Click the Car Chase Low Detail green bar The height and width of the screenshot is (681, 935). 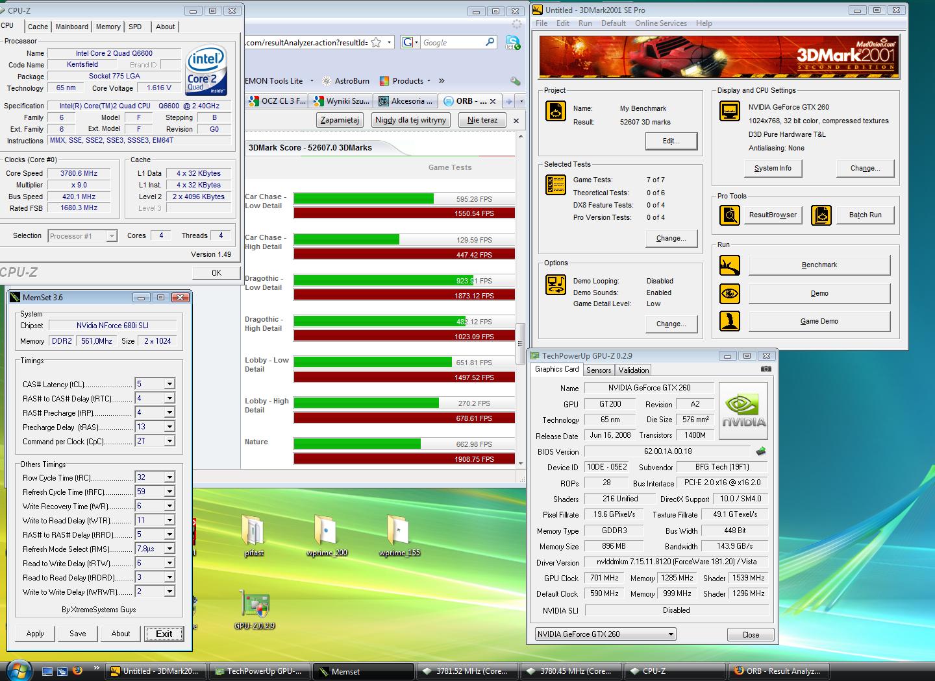pos(364,198)
